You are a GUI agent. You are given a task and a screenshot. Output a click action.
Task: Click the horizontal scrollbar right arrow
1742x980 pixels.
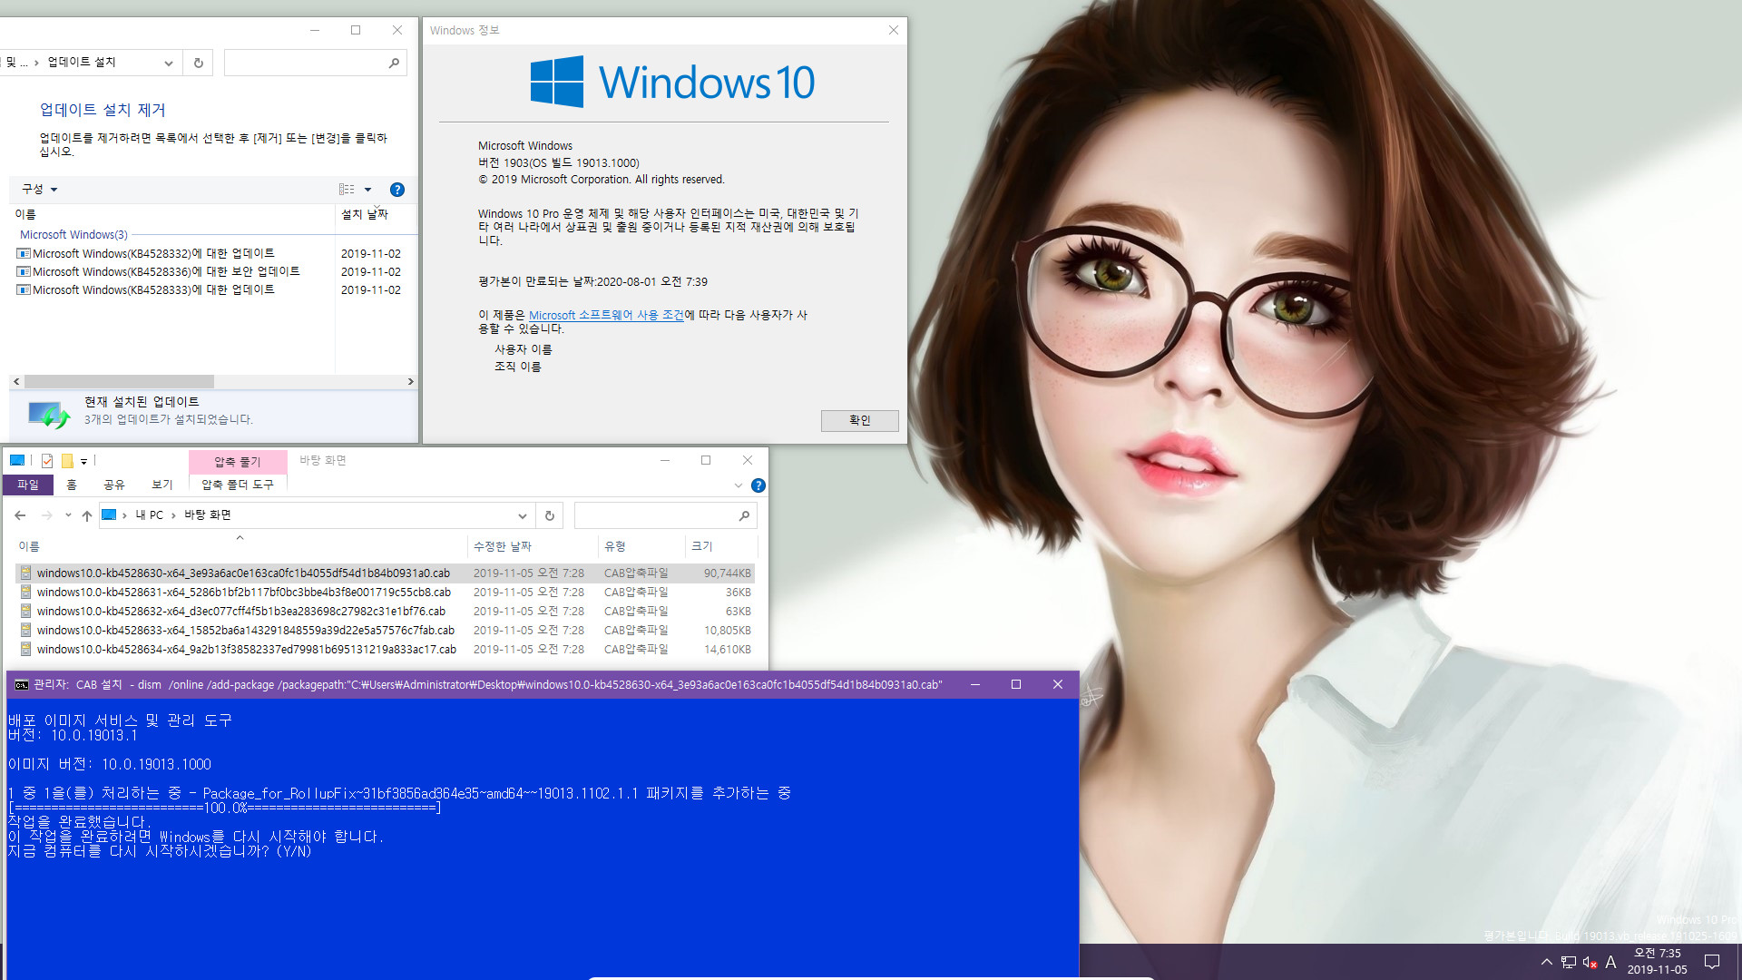tap(410, 382)
